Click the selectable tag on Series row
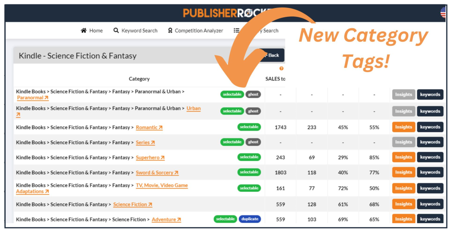This screenshot has width=453, height=233. point(232,142)
